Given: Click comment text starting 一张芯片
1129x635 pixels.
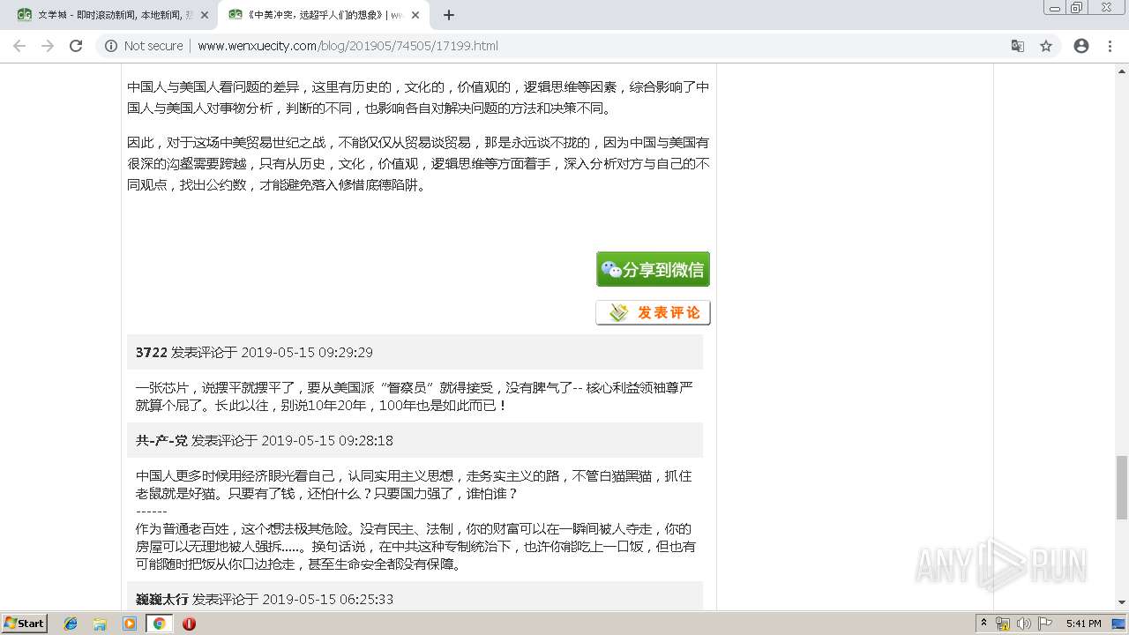Looking at the screenshot, I should pos(415,396).
